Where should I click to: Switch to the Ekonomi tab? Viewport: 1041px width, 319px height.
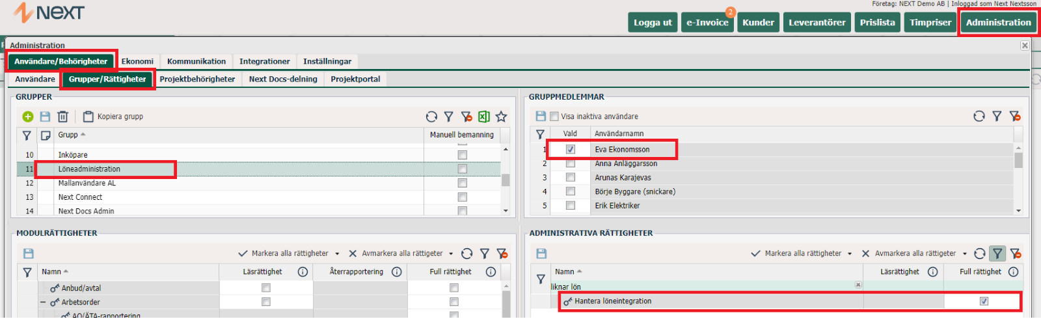click(x=137, y=61)
